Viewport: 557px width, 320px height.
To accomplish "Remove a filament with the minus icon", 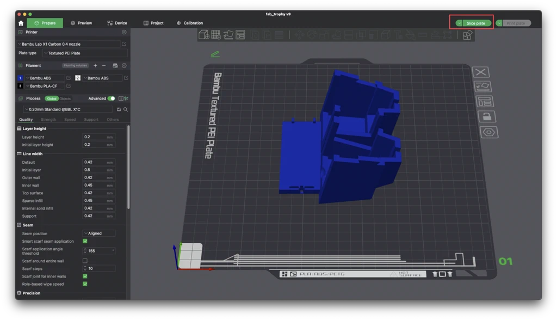I will [x=104, y=65].
